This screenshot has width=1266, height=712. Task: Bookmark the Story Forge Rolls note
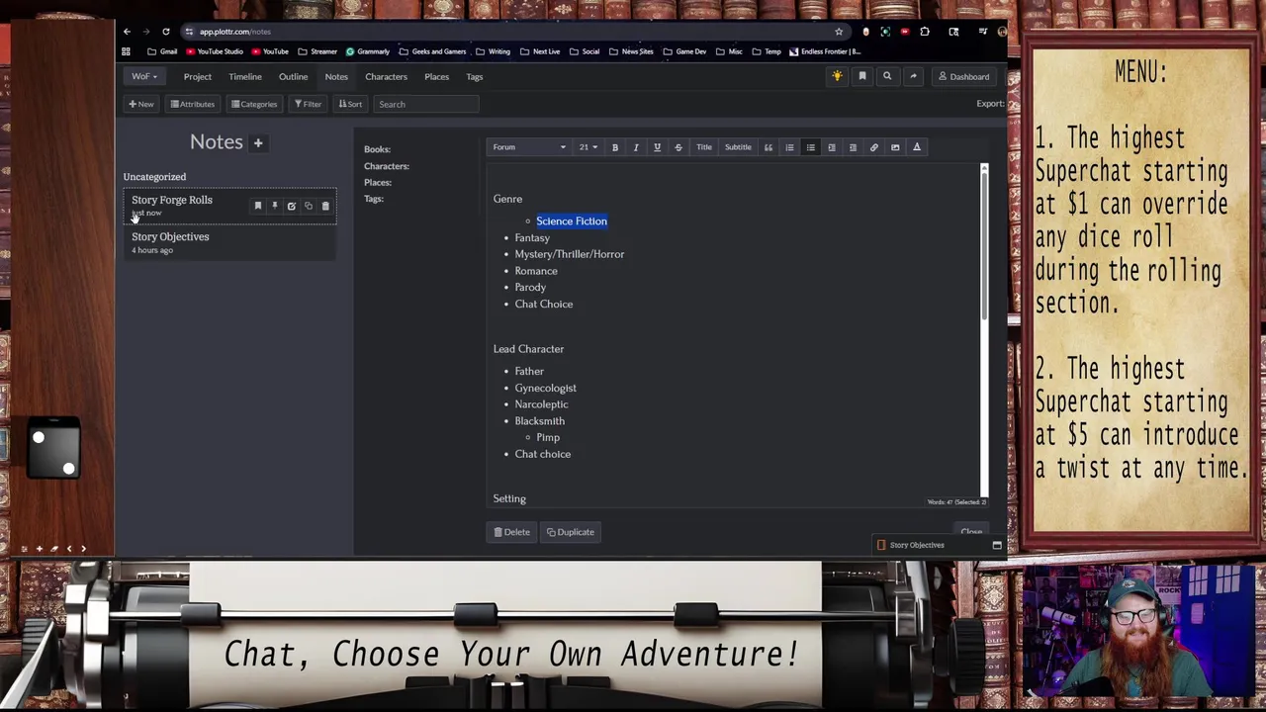tap(258, 206)
